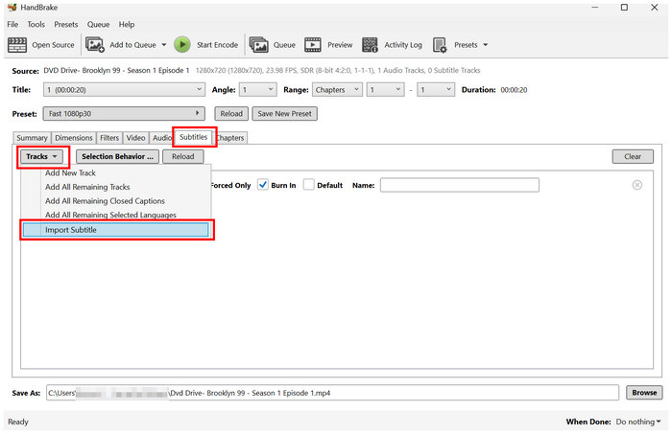Click the Add to Queue image icon

(x=95, y=44)
